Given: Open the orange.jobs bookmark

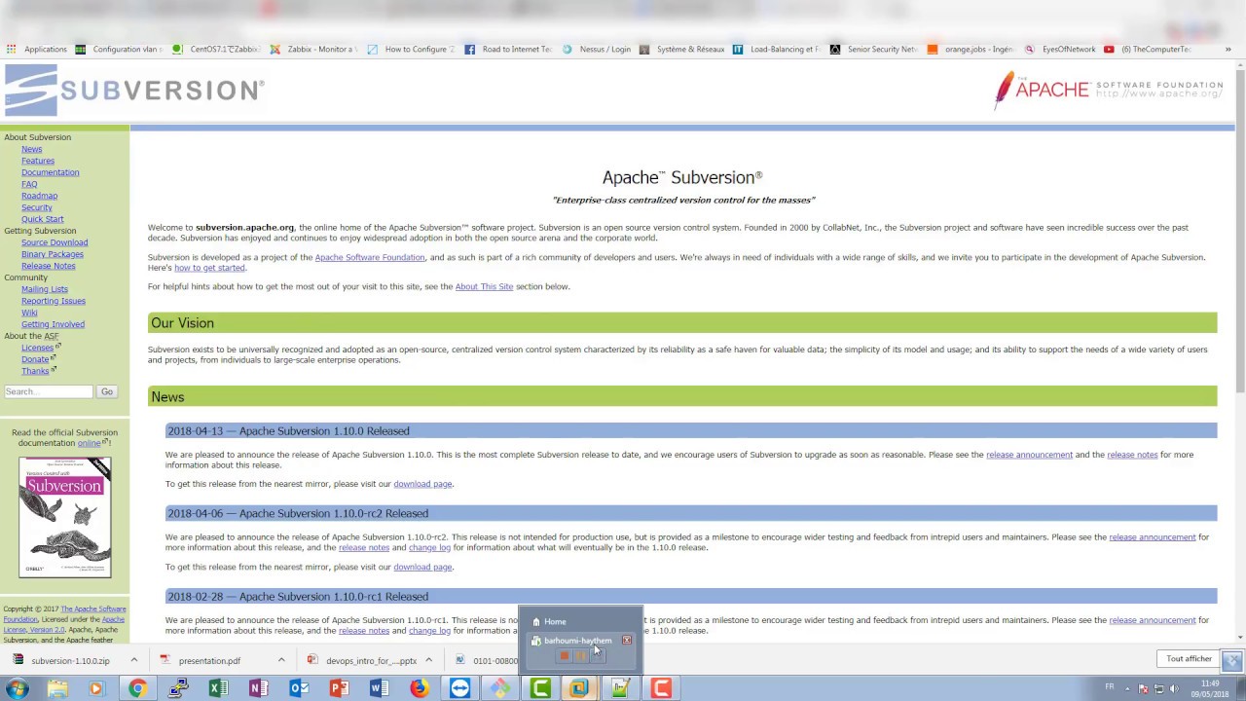Looking at the screenshot, I should click(x=971, y=49).
